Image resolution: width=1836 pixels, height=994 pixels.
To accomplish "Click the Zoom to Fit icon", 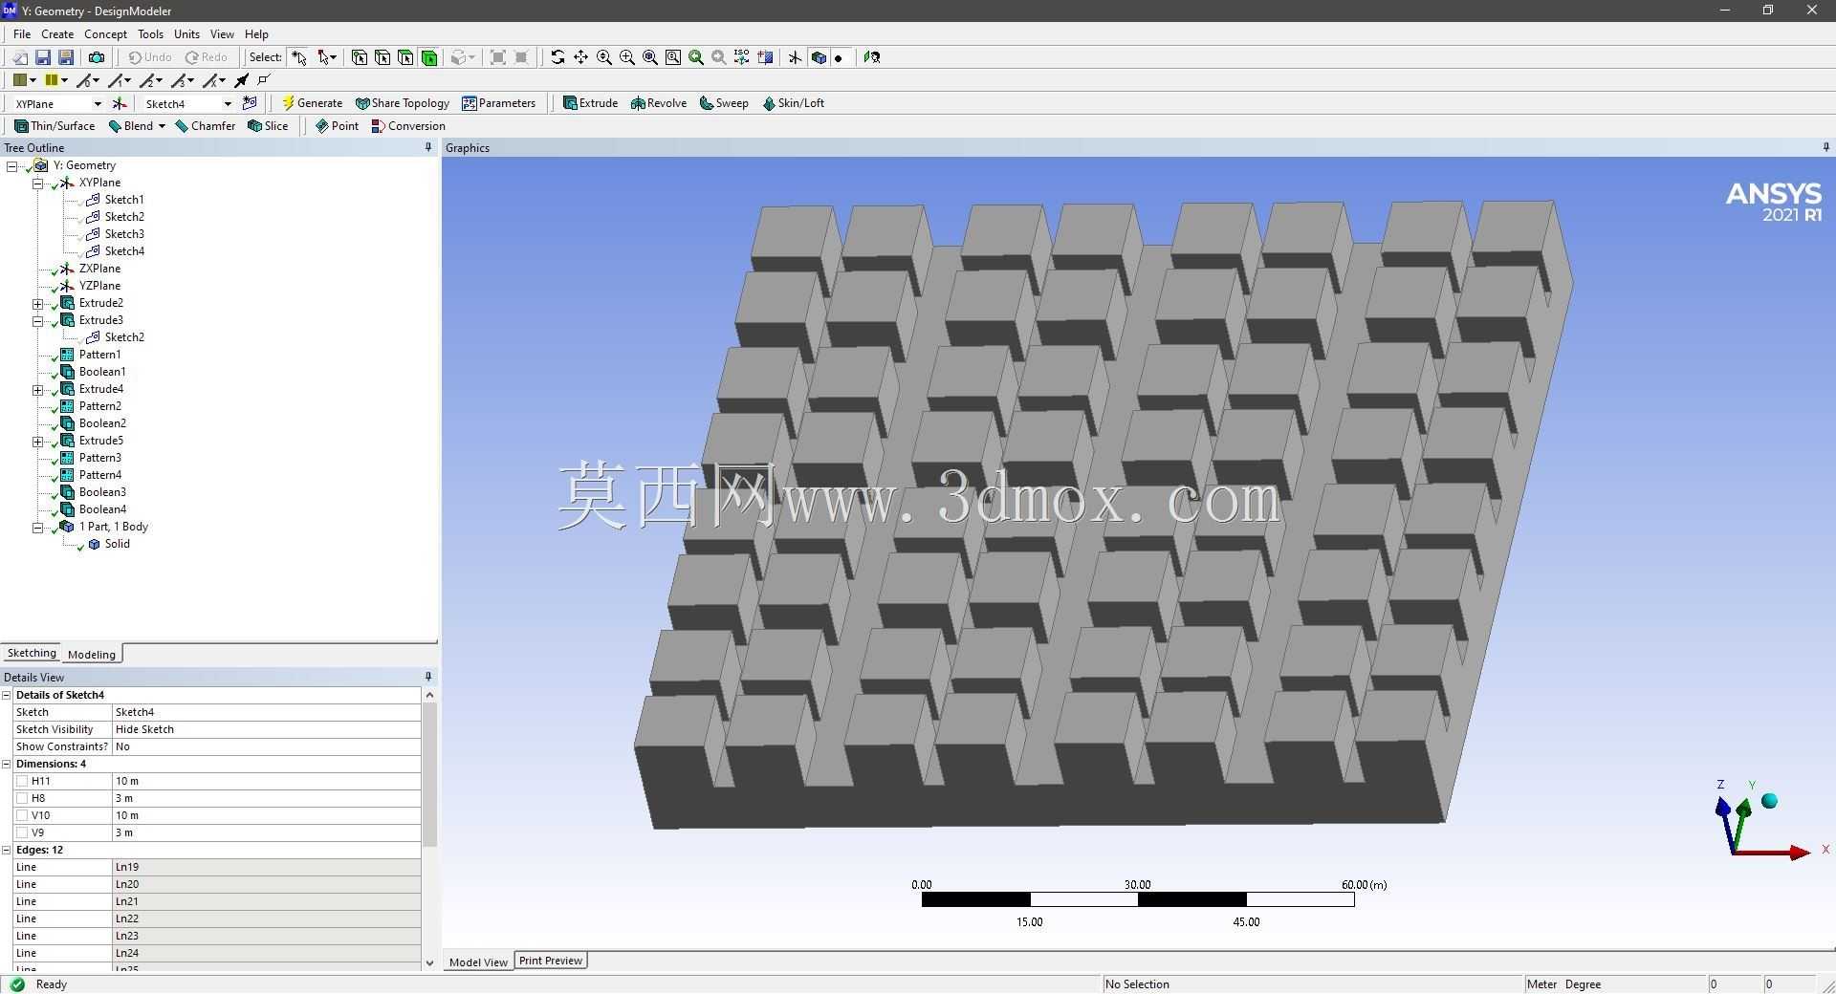I will (x=650, y=57).
